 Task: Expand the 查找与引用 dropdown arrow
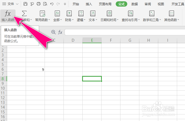click(x=139, y=20)
